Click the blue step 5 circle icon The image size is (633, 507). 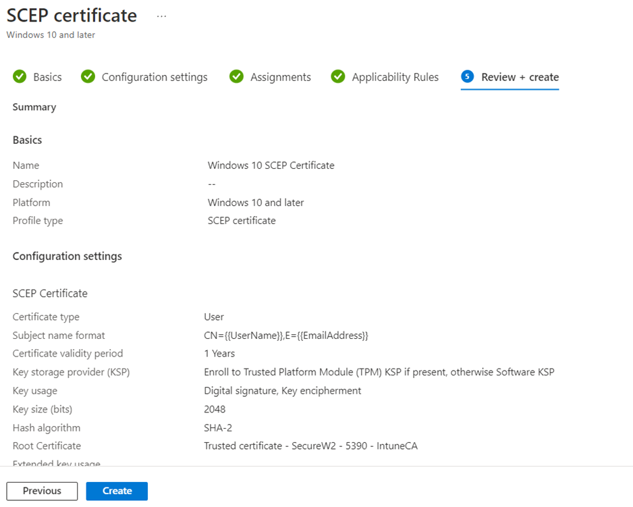[467, 77]
